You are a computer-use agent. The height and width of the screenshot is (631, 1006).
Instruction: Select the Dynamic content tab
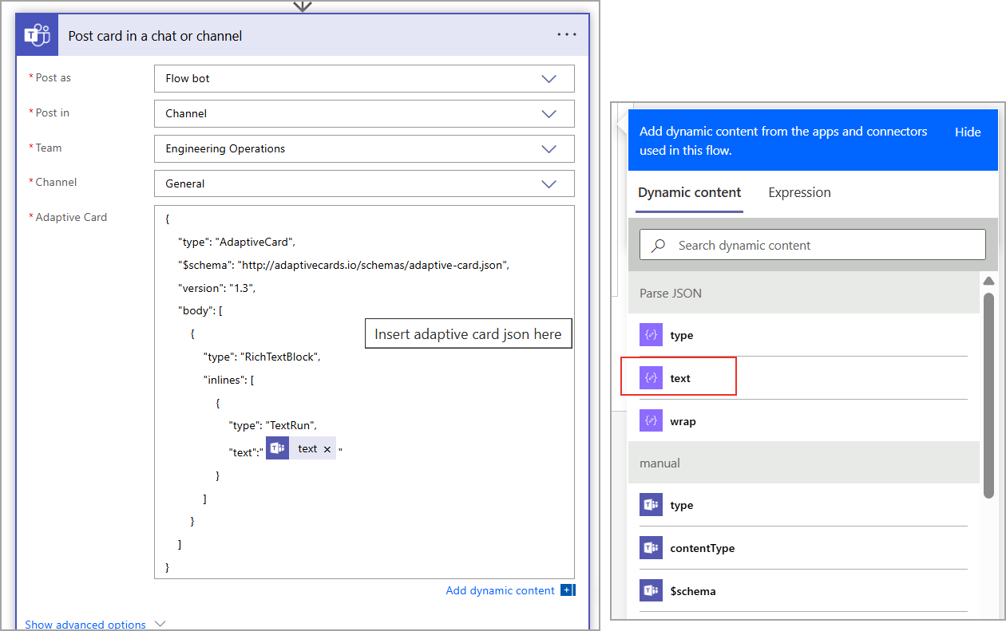click(x=689, y=192)
